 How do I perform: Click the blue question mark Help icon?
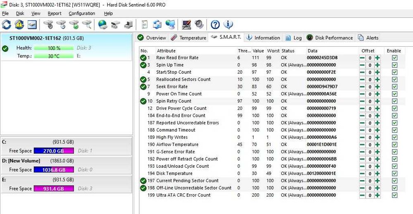point(215,24)
